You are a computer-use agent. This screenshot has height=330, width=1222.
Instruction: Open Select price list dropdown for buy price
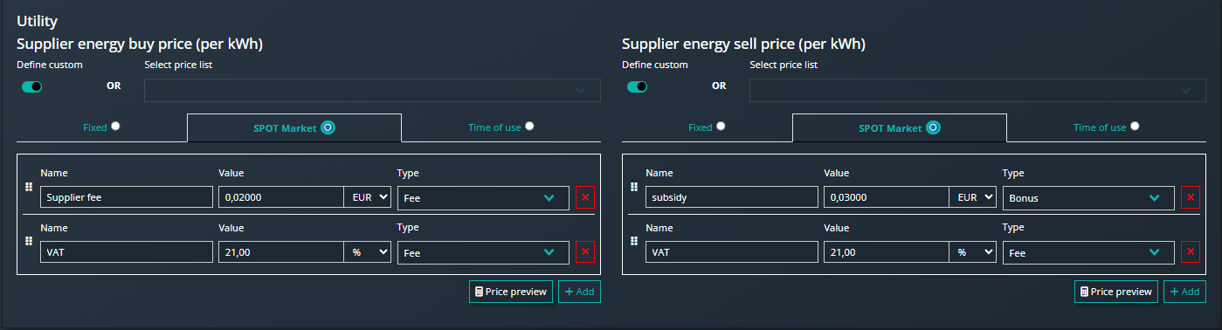pos(373,90)
